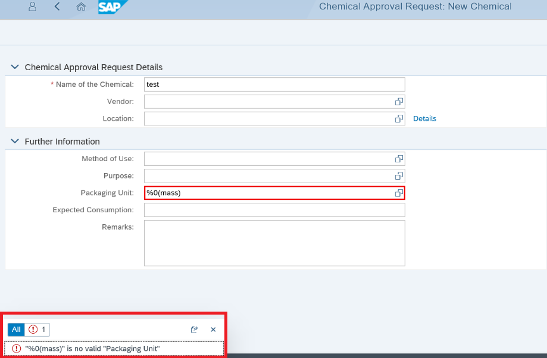Open the user profile icon
This screenshot has height=358, width=547.
tap(33, 7)
